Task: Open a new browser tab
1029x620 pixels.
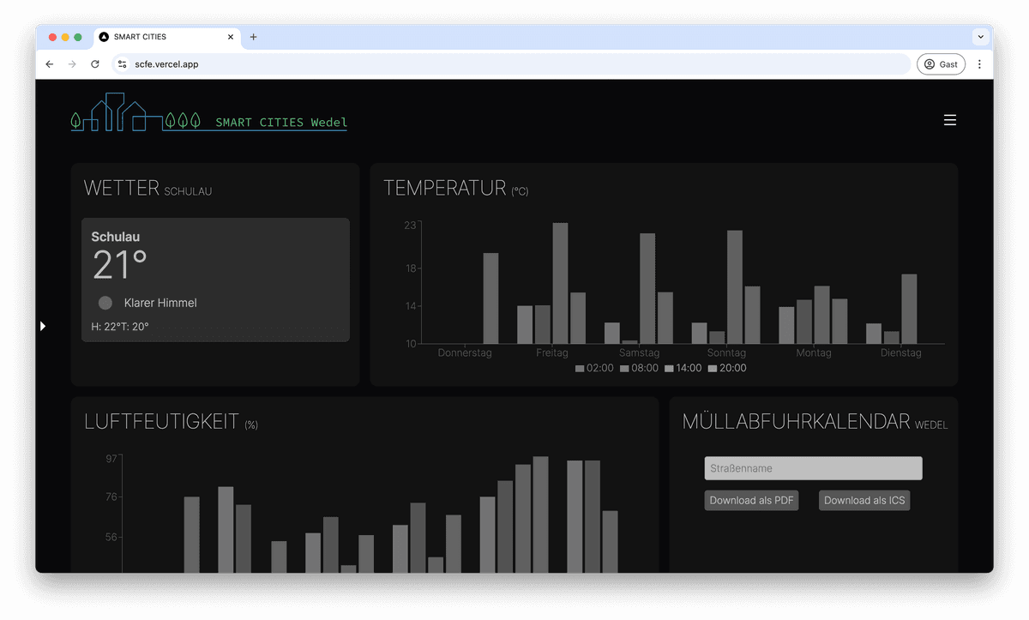Action: pos(253,37)
